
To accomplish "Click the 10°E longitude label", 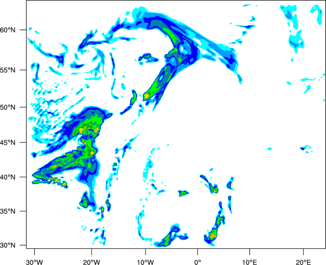I will point(249,262).
